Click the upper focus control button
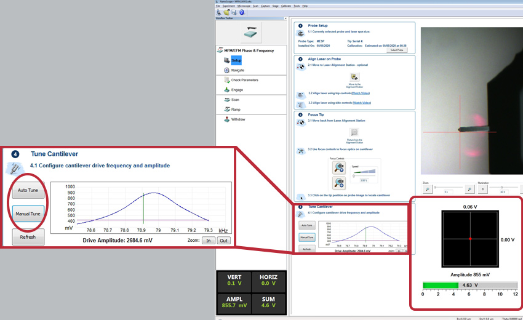This screenshot has height=320, width=523. [x=339, y=167]
